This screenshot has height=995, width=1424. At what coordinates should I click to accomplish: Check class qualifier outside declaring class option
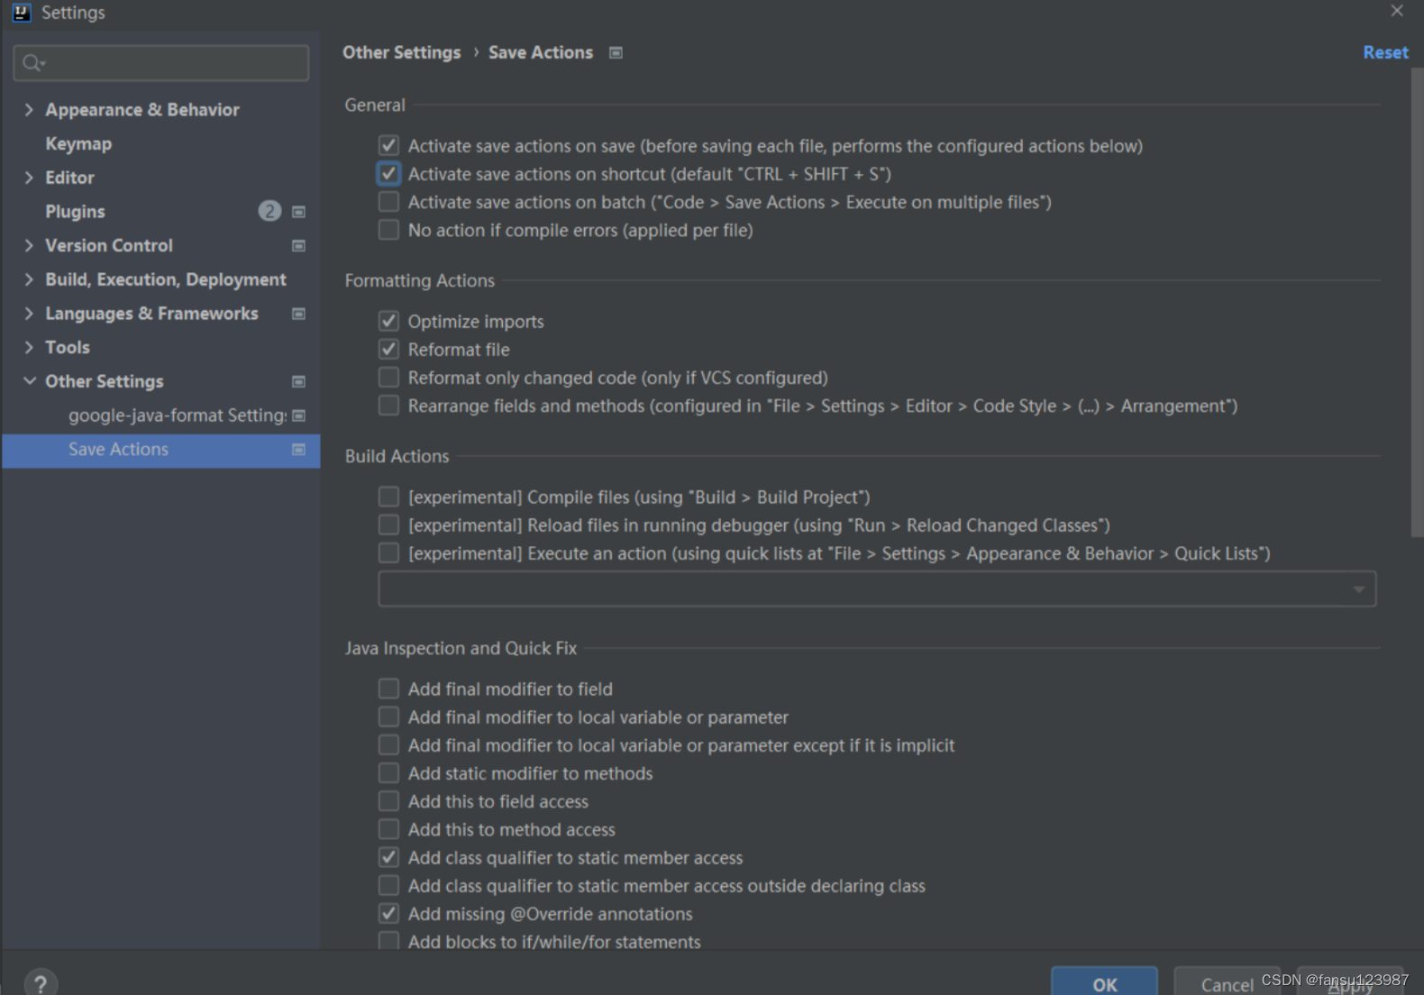pyautogui.click(x=388, y=885)
